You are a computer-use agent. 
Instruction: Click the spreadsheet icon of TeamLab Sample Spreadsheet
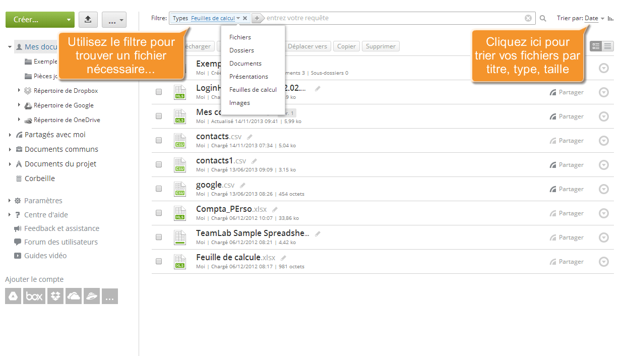pyautogui.click(x=179, y=237)
